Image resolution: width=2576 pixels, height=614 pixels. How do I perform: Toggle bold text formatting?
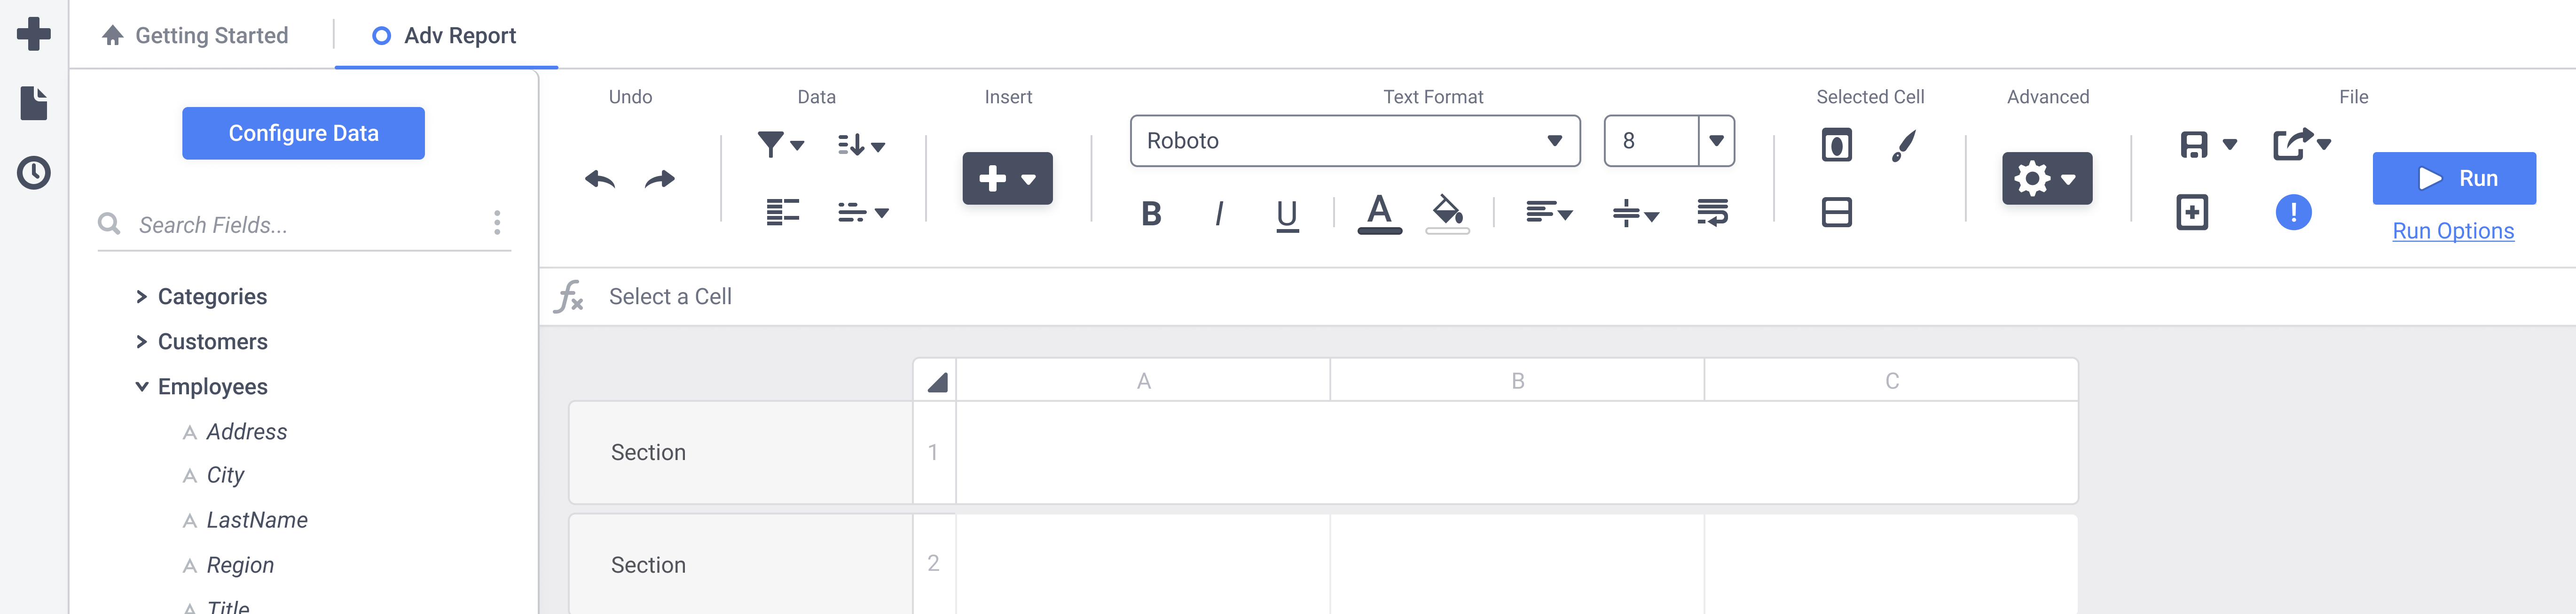coord(1151,212)
